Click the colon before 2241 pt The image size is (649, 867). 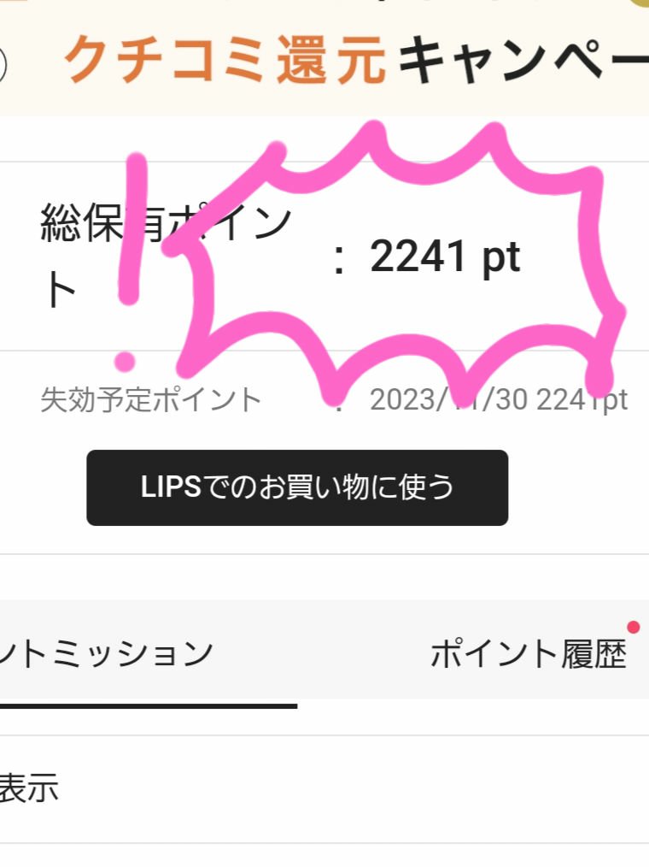pos(339,259)
